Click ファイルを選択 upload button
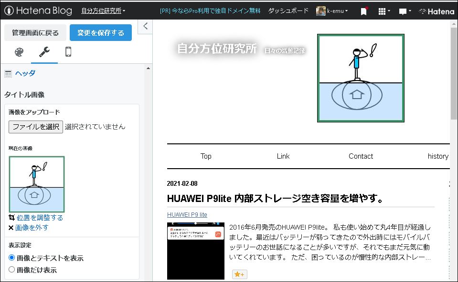This screenshot has width=458, height=282. [36, 127]
